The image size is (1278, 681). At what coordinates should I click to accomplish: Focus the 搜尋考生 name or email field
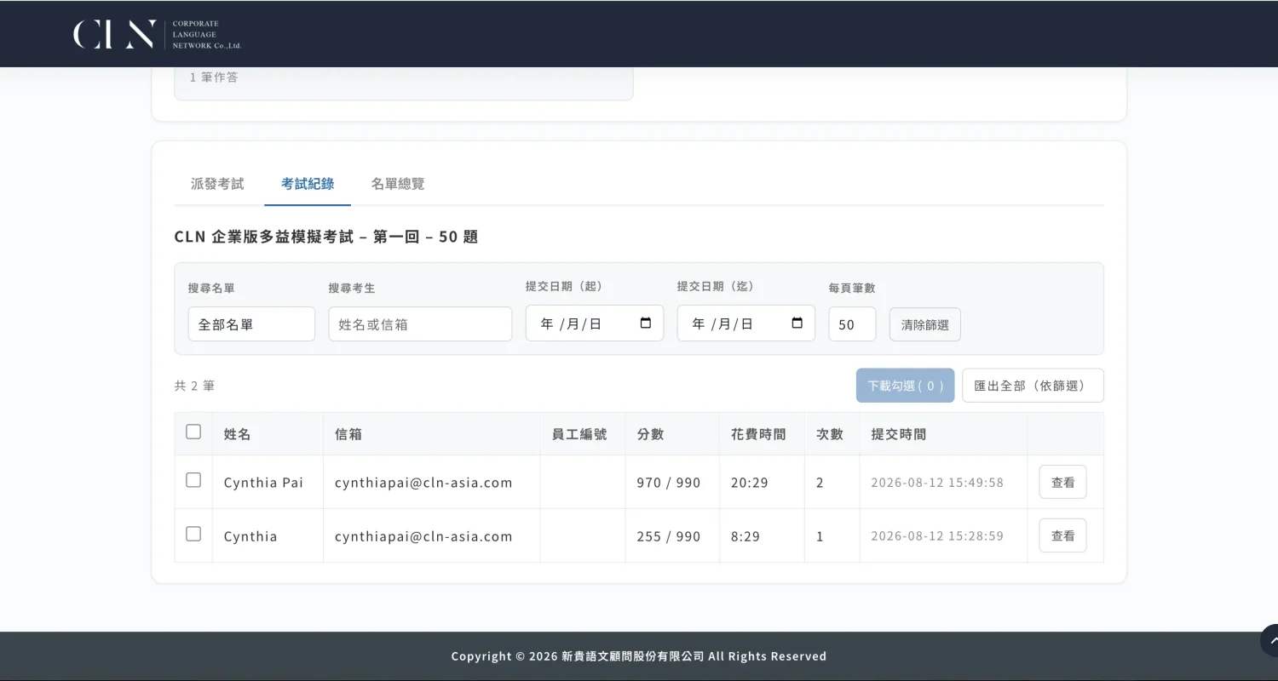pyautogui.click(x=420, y=324)
